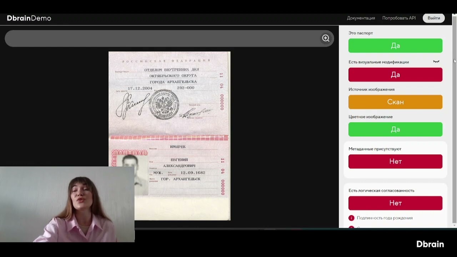457x257 pixels.
Task: Click red Нет under Метаданные присутствуют
Action: tap(395, 161)
